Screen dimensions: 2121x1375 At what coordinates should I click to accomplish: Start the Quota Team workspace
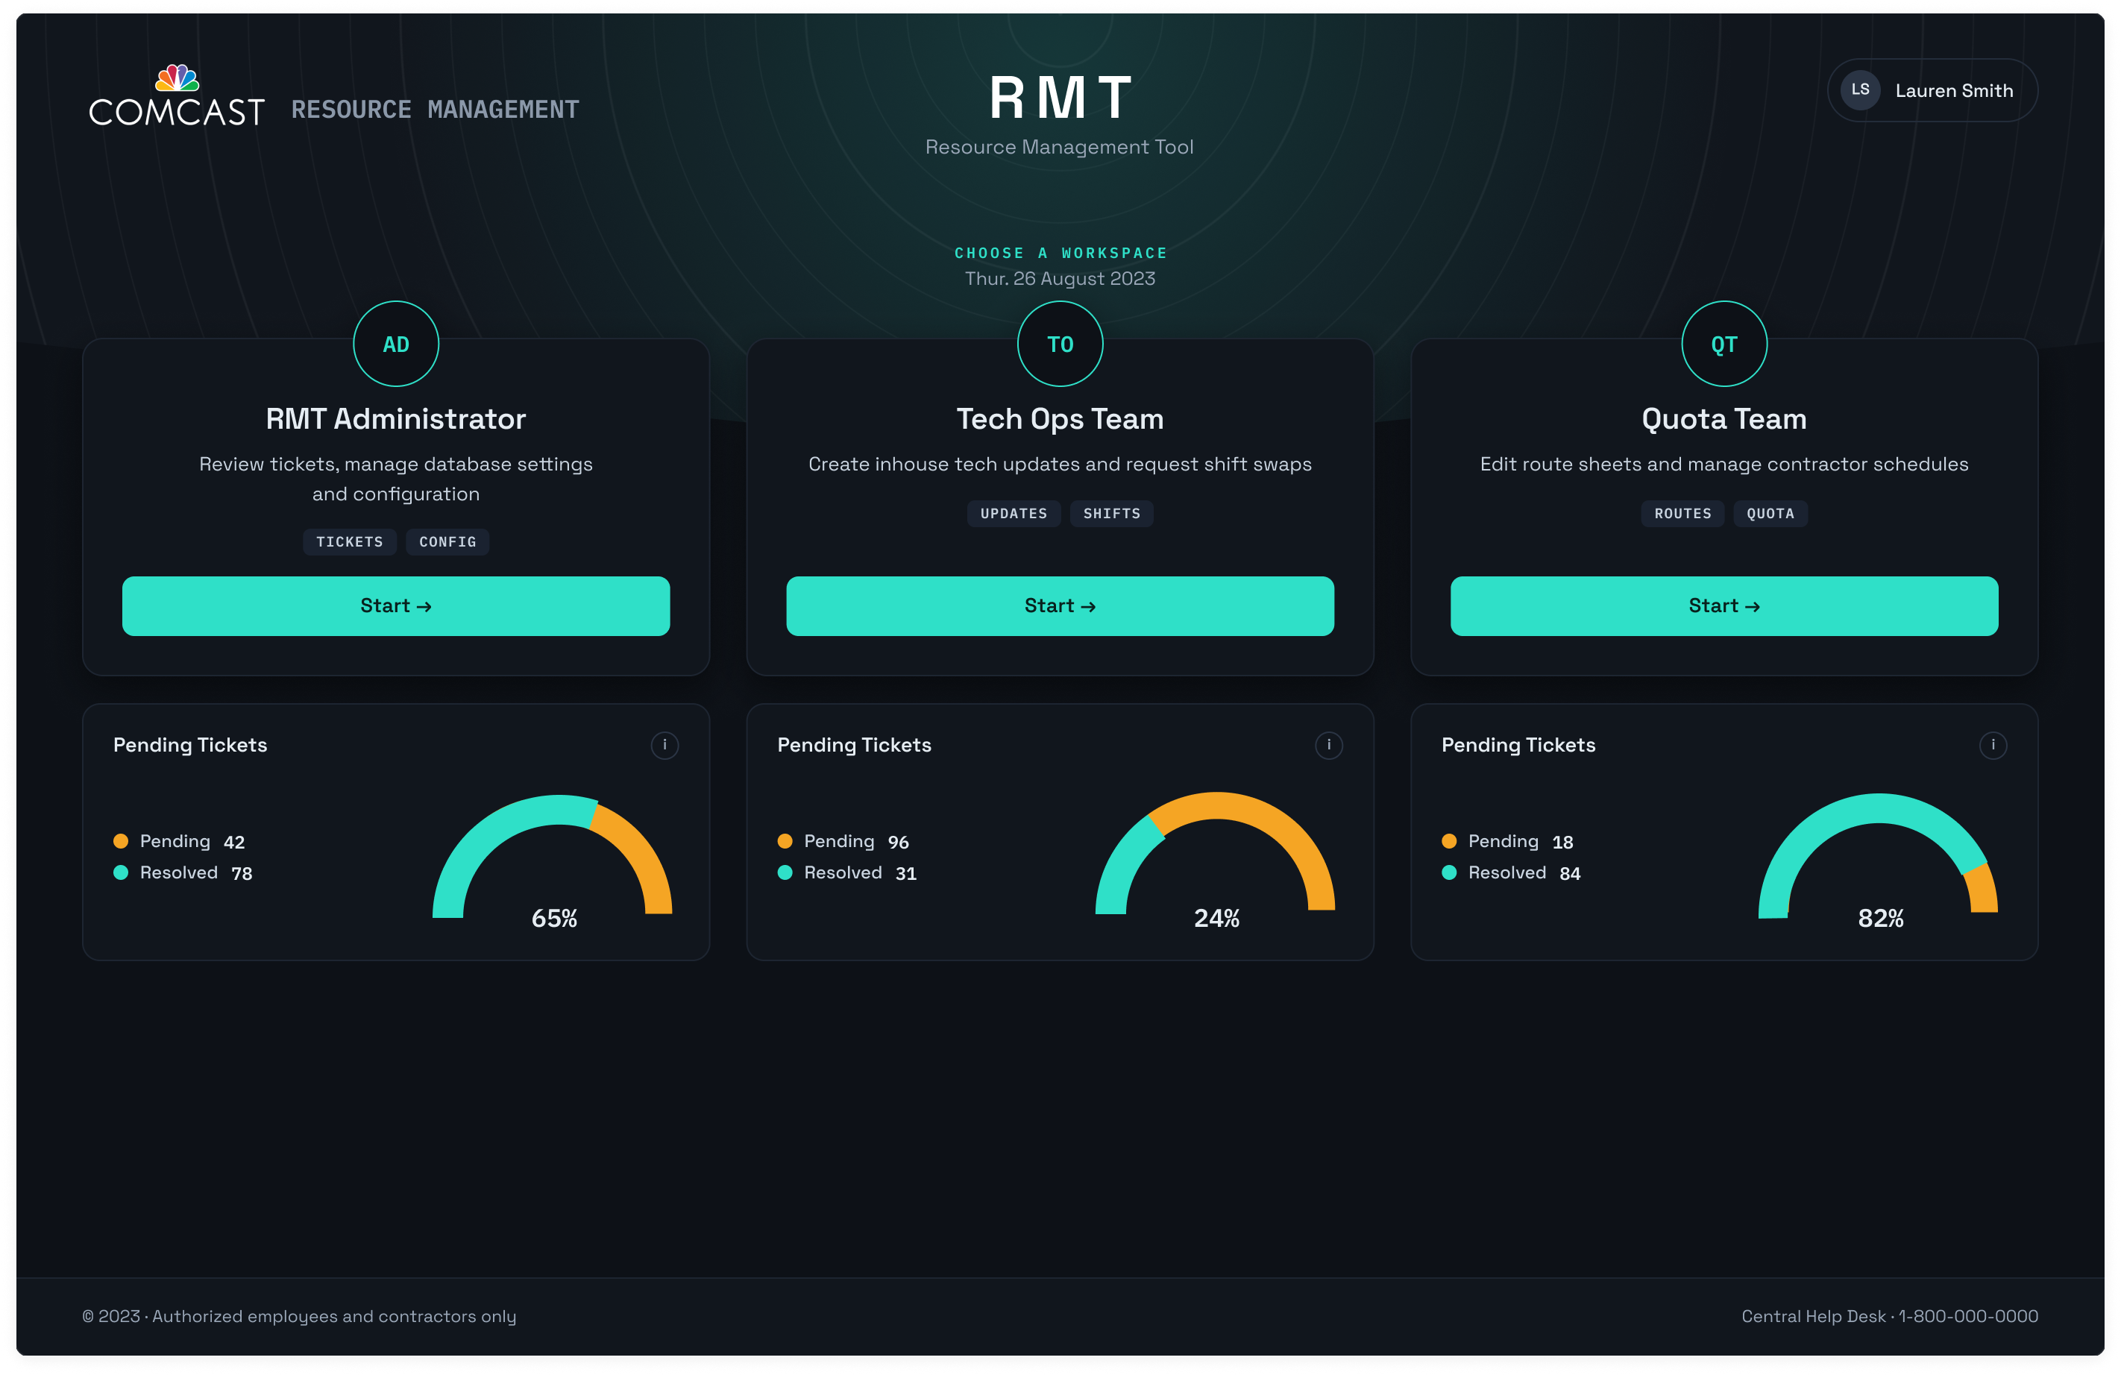1723,606
